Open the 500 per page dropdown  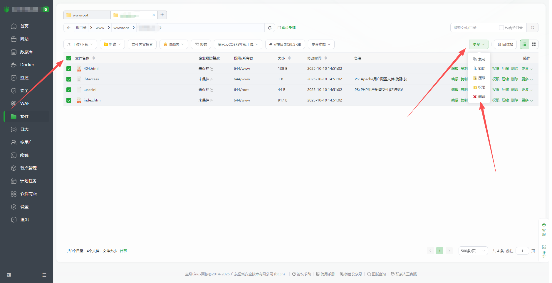click(473, 251)
